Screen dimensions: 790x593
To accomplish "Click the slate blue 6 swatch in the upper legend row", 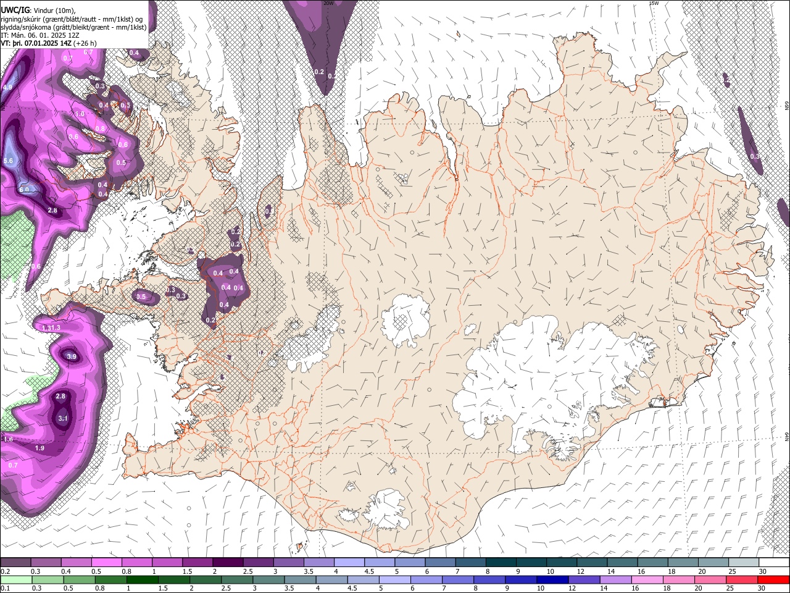I will 440,563.
